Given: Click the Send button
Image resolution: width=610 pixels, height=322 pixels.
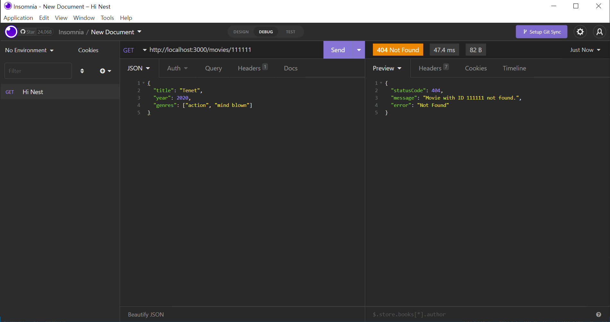Looking at the screenshot, I should [338, 50].
